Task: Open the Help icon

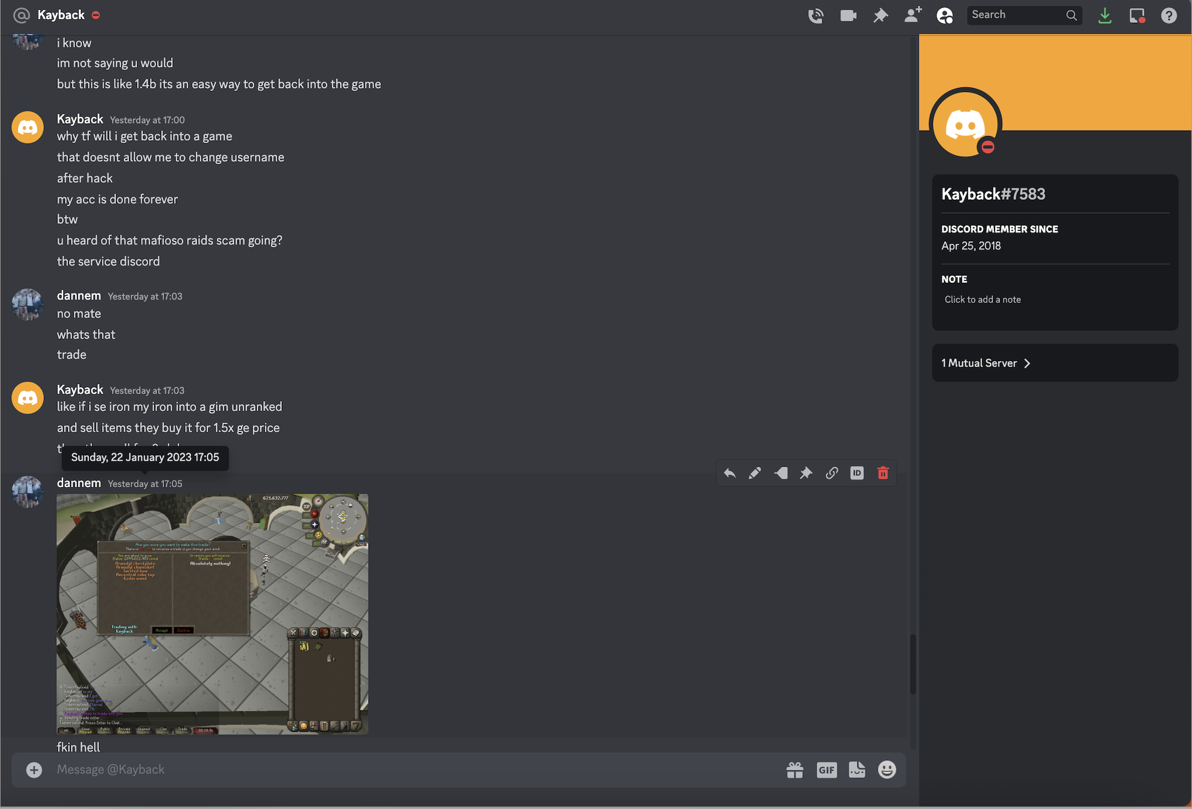Action: (x=1169, y=15)
